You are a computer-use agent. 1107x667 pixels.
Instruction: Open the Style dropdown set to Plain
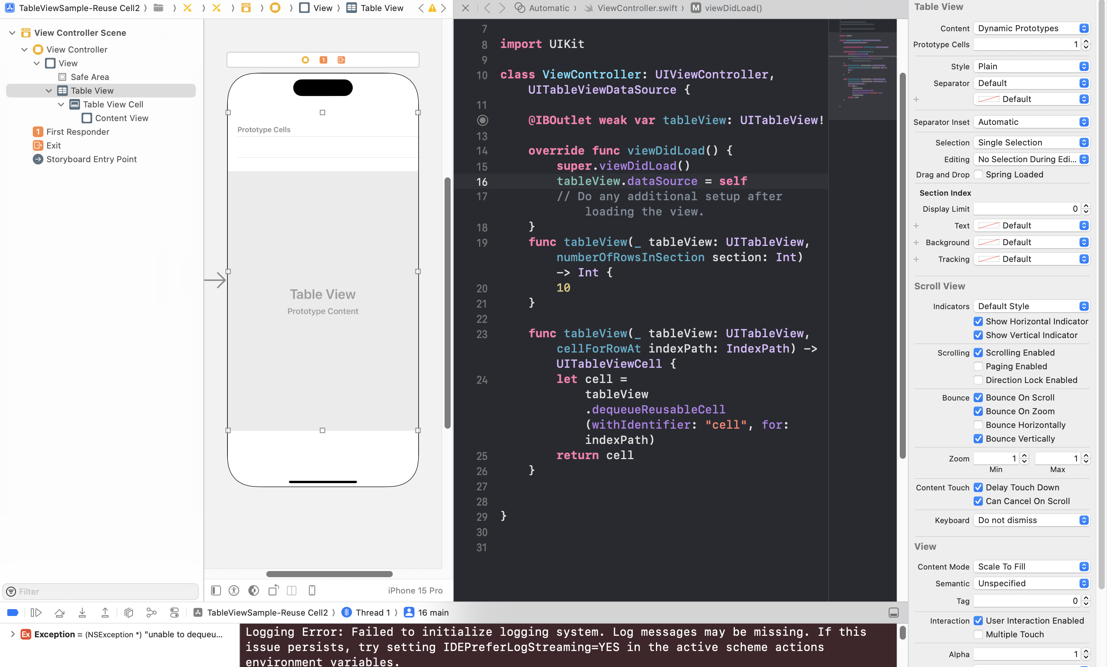point(1032,66)
